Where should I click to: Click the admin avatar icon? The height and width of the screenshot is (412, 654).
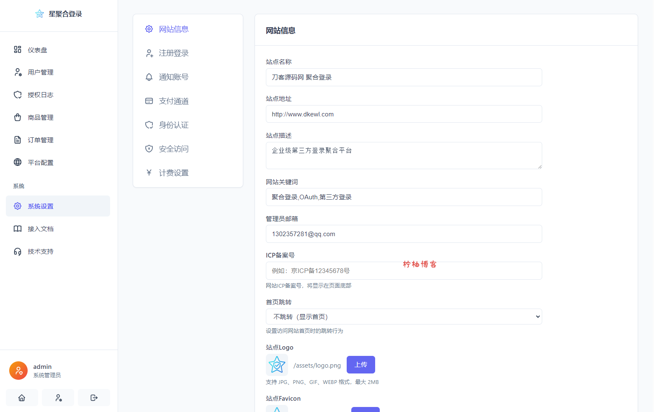point(18,371)
